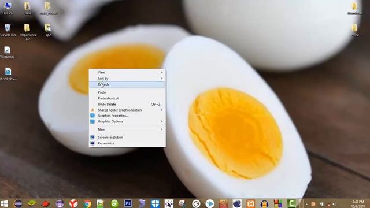Open XAMPP from the taskbar

coord(250,203)
